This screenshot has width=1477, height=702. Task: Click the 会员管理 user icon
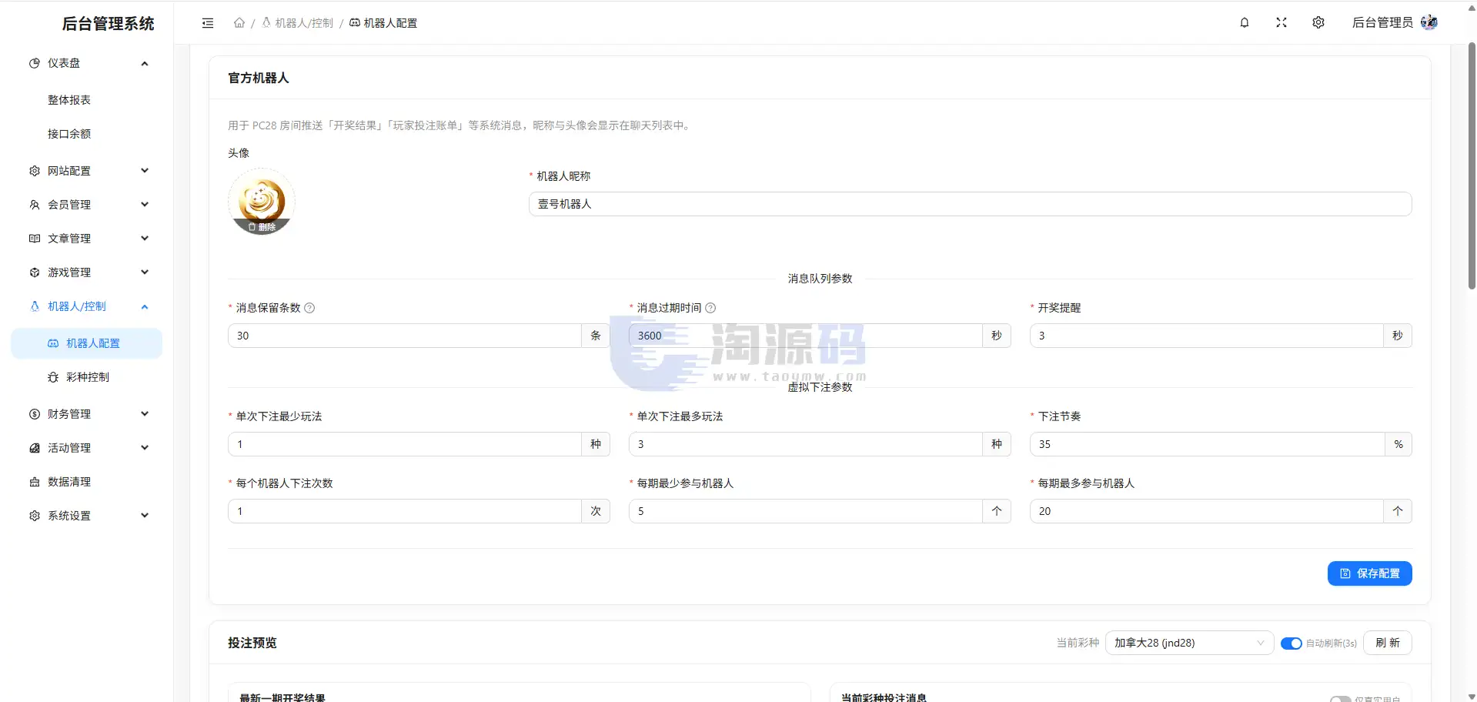[35, 205]
